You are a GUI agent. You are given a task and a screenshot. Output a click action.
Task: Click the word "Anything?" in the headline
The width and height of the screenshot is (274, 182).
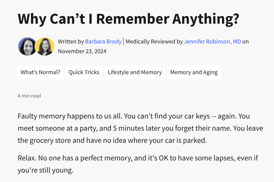pos(206,19)
